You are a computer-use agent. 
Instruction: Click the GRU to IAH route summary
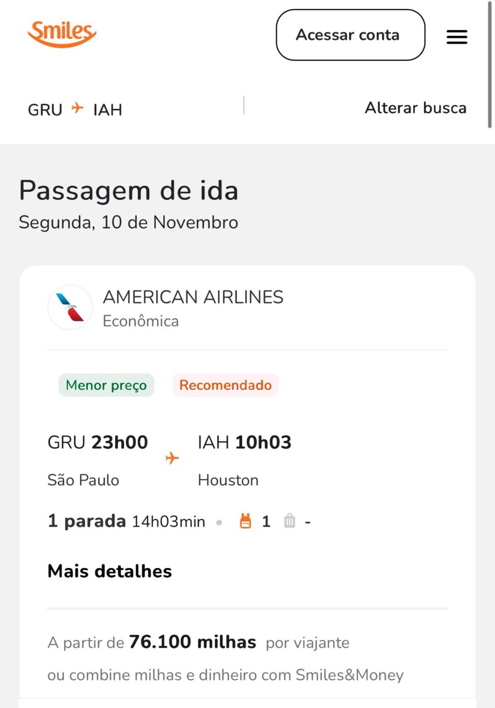point(75,109)
